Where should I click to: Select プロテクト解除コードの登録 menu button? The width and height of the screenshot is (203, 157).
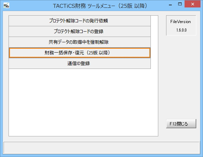(x=79, y=32)
